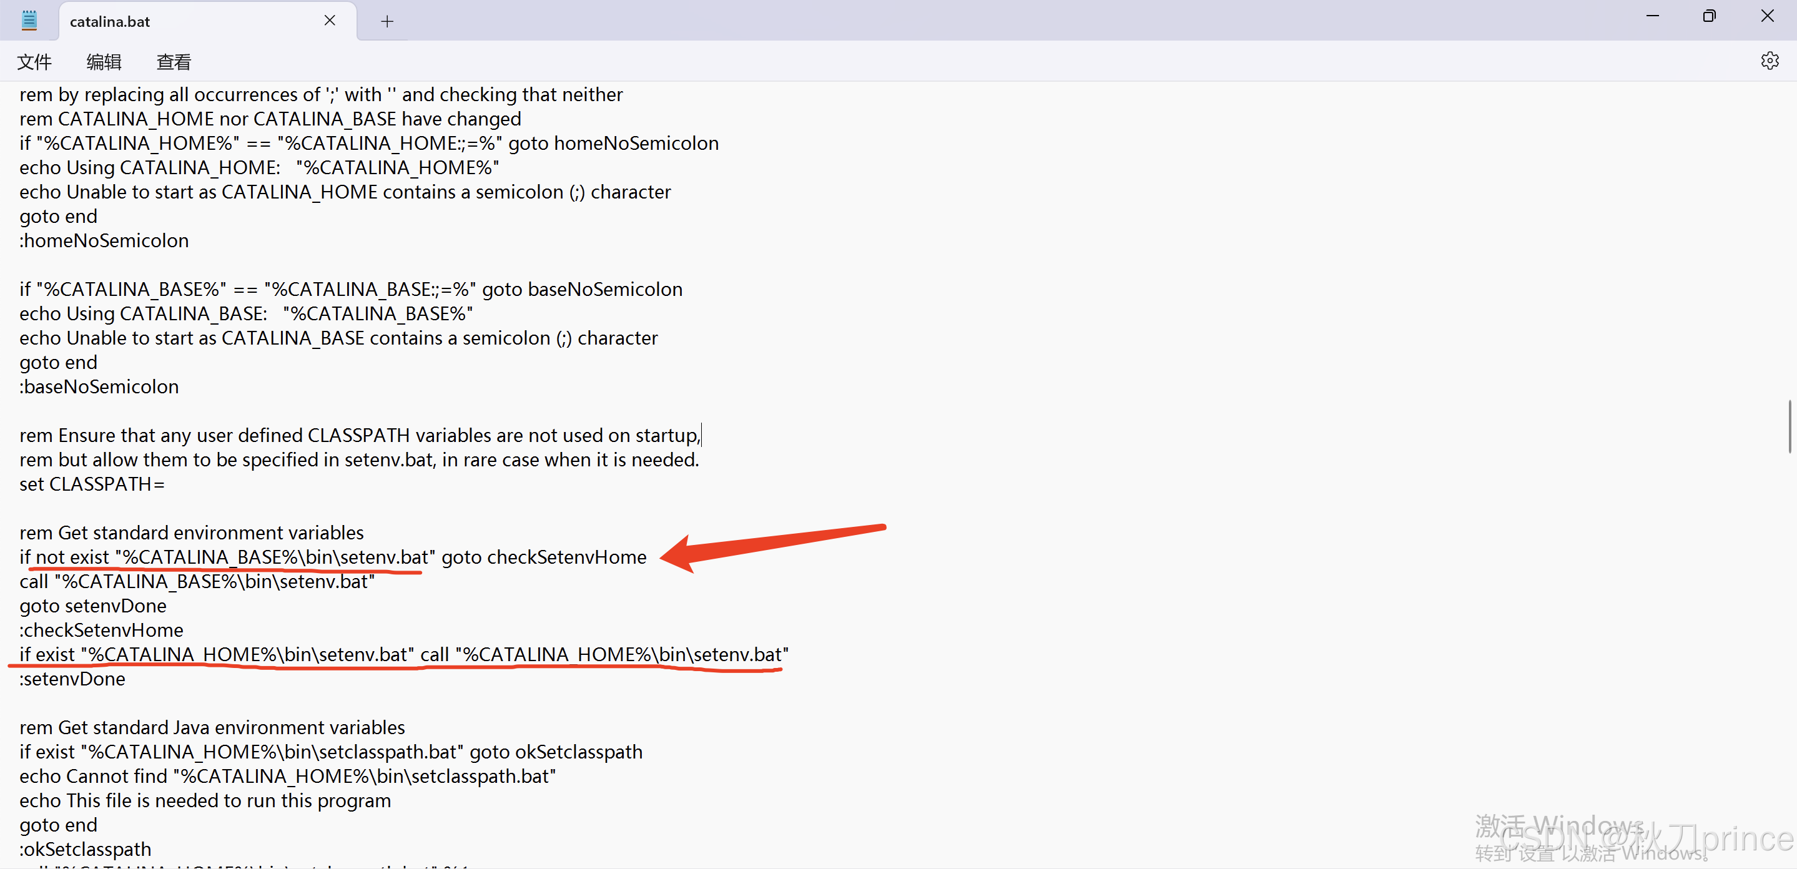
Task: Click the ':checkSetenvHome' label line
Action: point(101,631)
